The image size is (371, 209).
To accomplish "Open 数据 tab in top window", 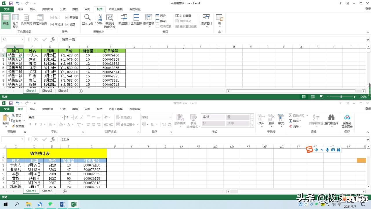I will [x=75, y=9].
